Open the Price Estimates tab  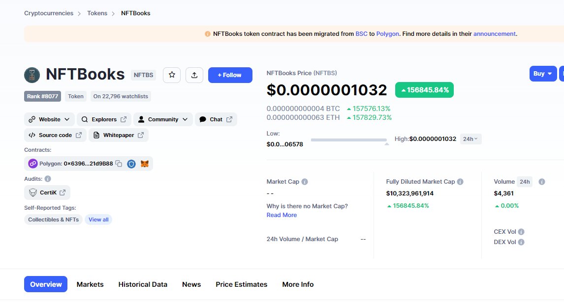point(241,284)
